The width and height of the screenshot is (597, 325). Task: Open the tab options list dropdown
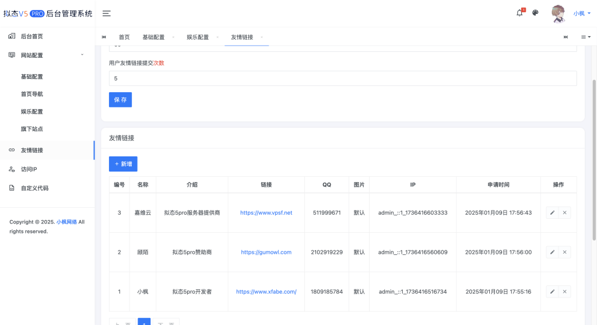pos(585,37)
